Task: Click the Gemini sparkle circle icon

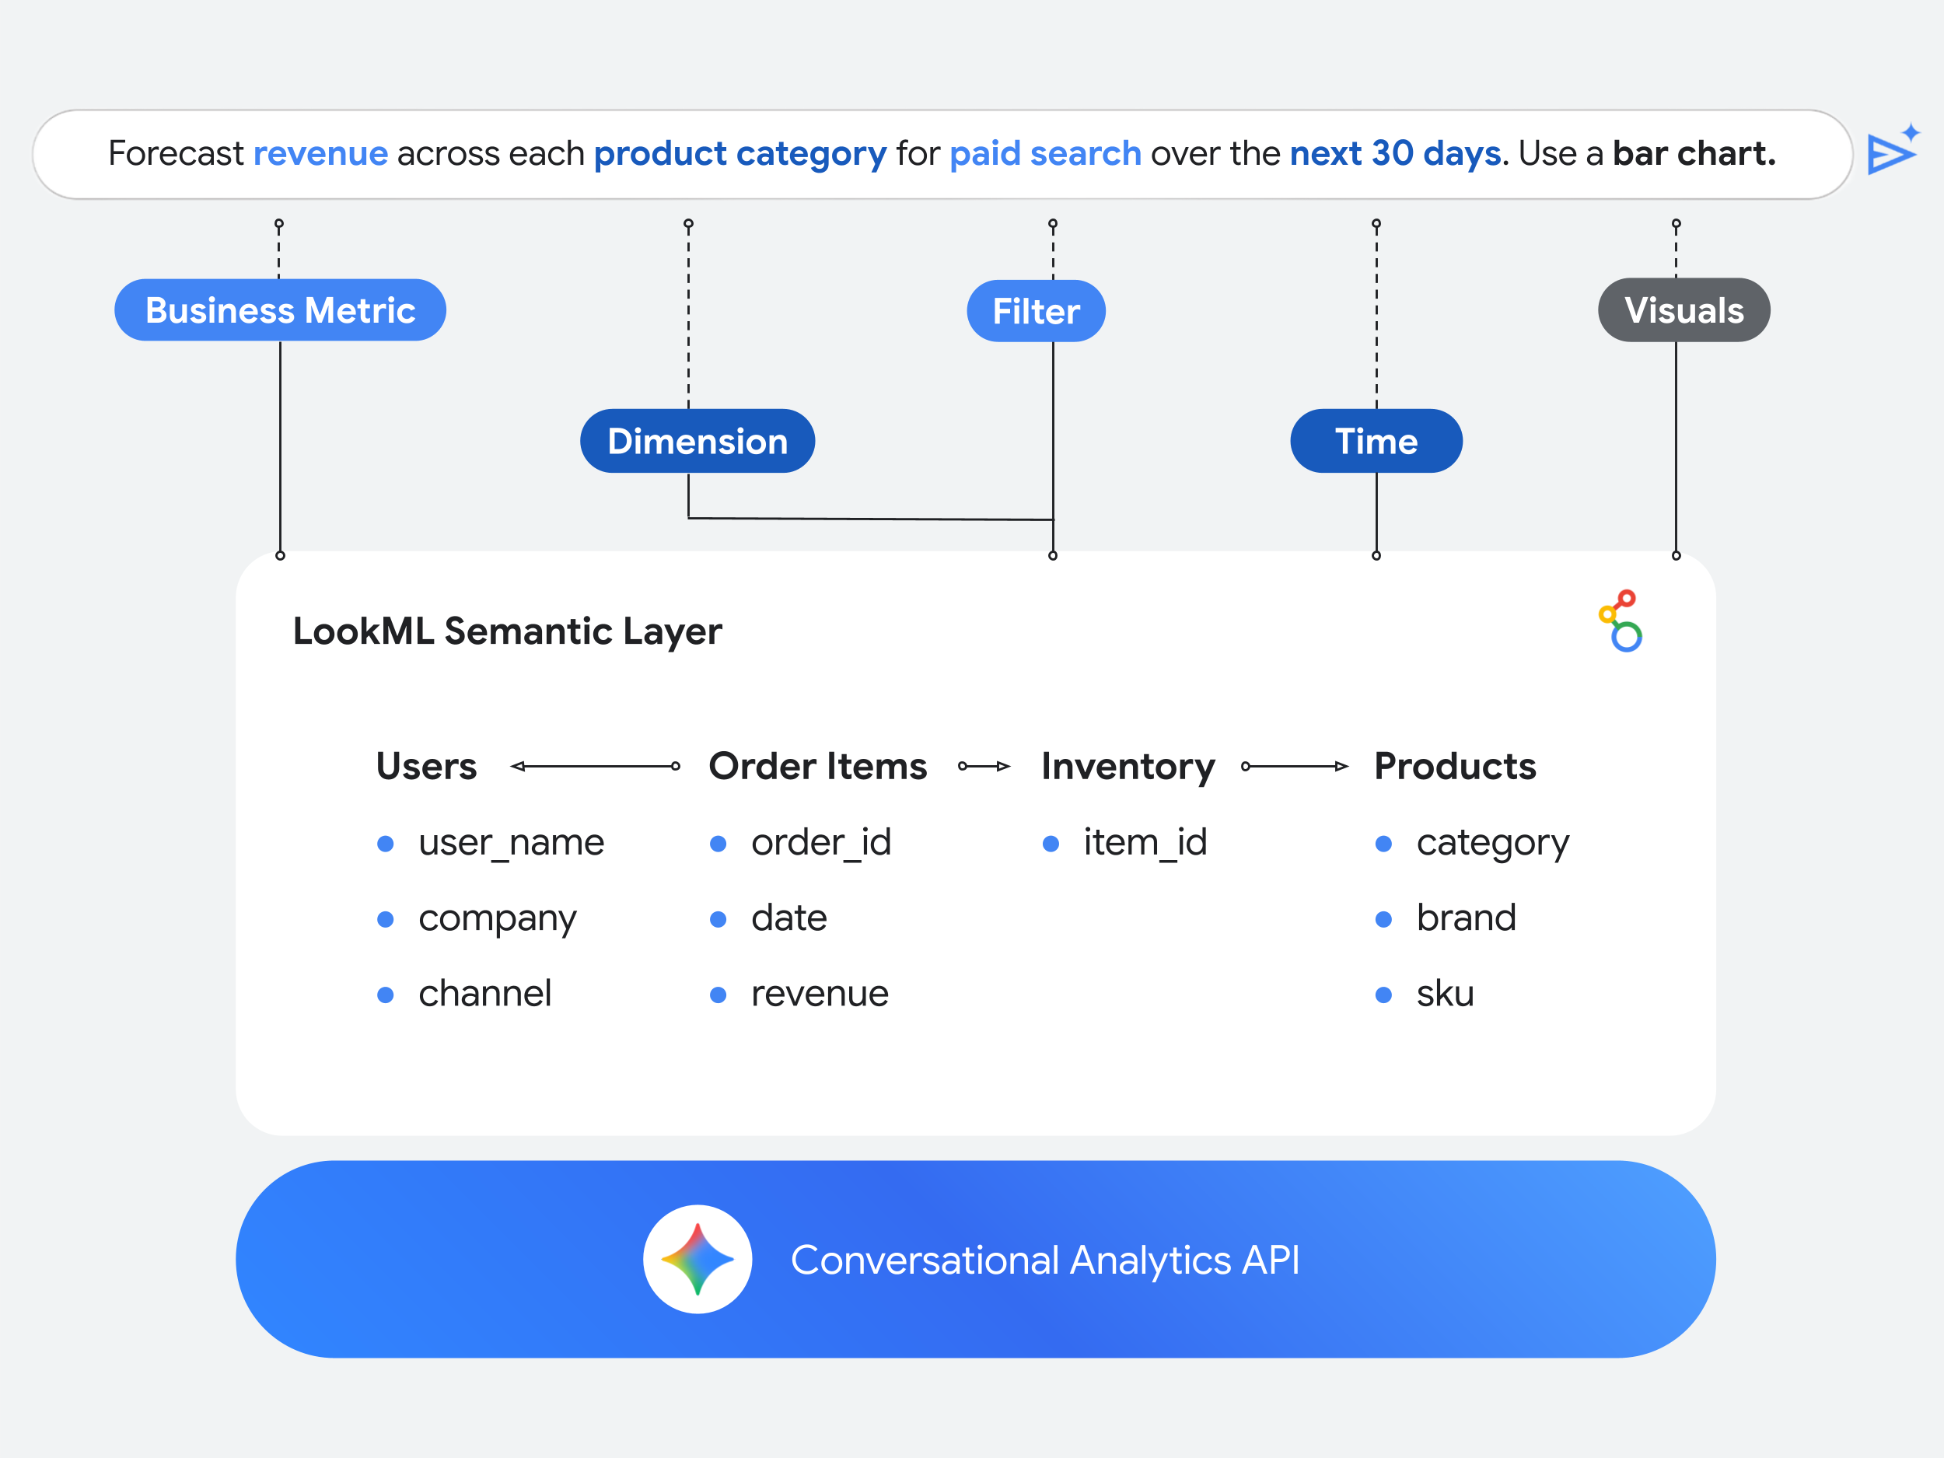Action: pos(697,1260)
